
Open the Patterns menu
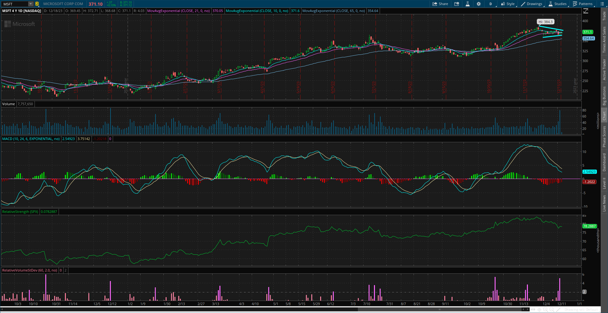[582, 4]
